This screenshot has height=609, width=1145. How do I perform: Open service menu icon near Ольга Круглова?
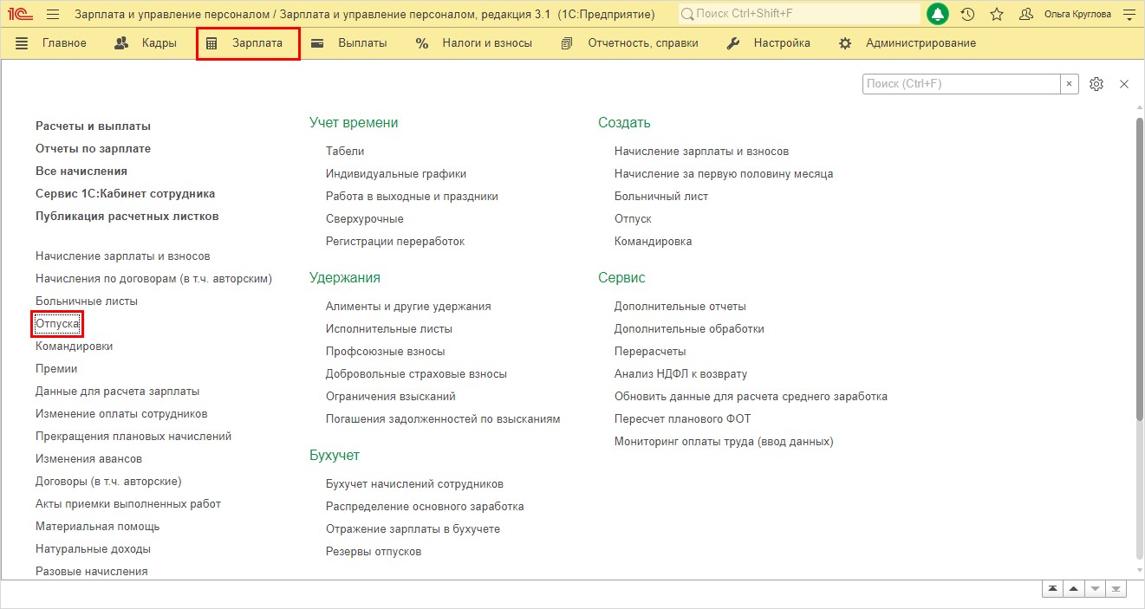1129,14
